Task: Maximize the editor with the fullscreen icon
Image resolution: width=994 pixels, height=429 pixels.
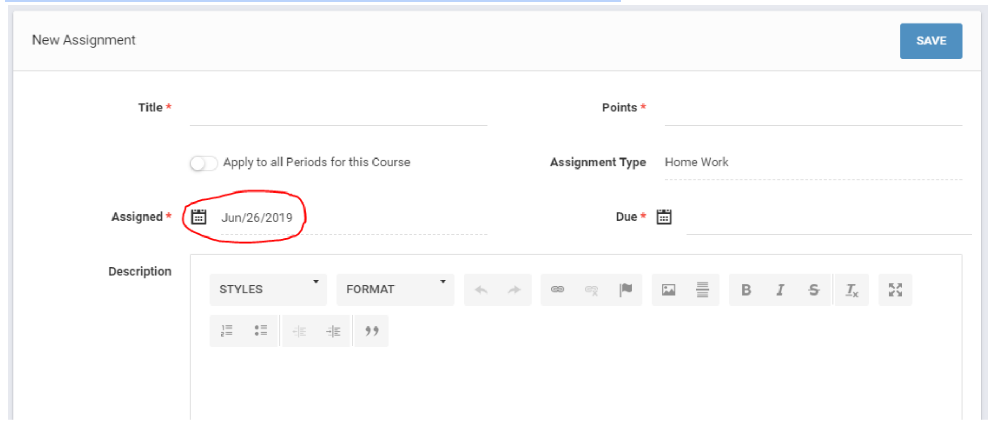Action: tap(895, 289)
